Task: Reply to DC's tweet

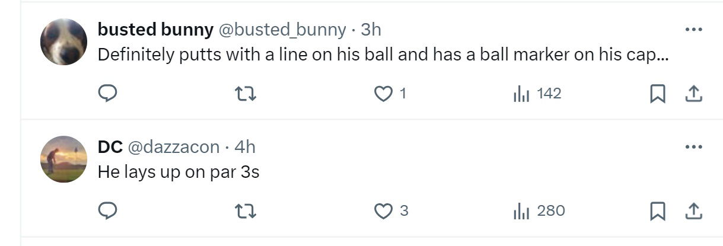Action: click(x=107, y=210)
